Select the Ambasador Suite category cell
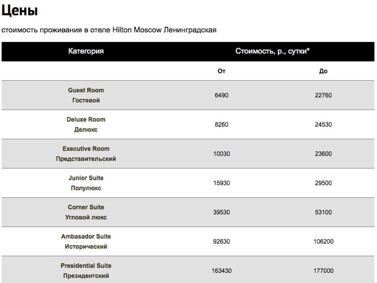Screen dimensions: 377x283 (86, 241)
